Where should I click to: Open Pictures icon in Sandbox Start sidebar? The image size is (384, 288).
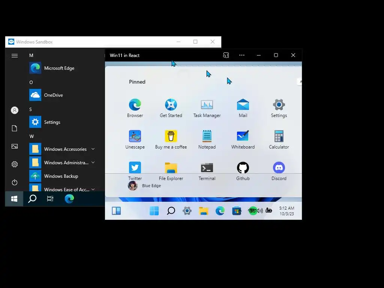click(15, 146)
